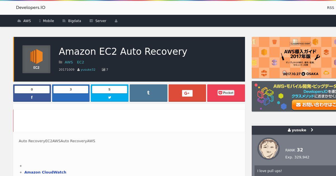Open the AWS menu with cloud icon
Image resolution: width=336 pixels, height=176 pixels.
(x=24, y=21)
